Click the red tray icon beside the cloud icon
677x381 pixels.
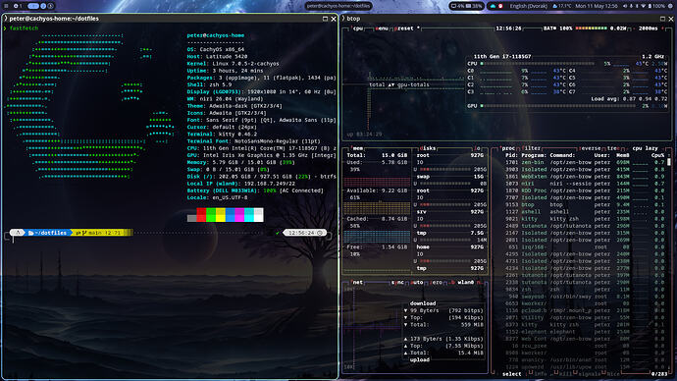pyautogui.click(x=500, y=6)
